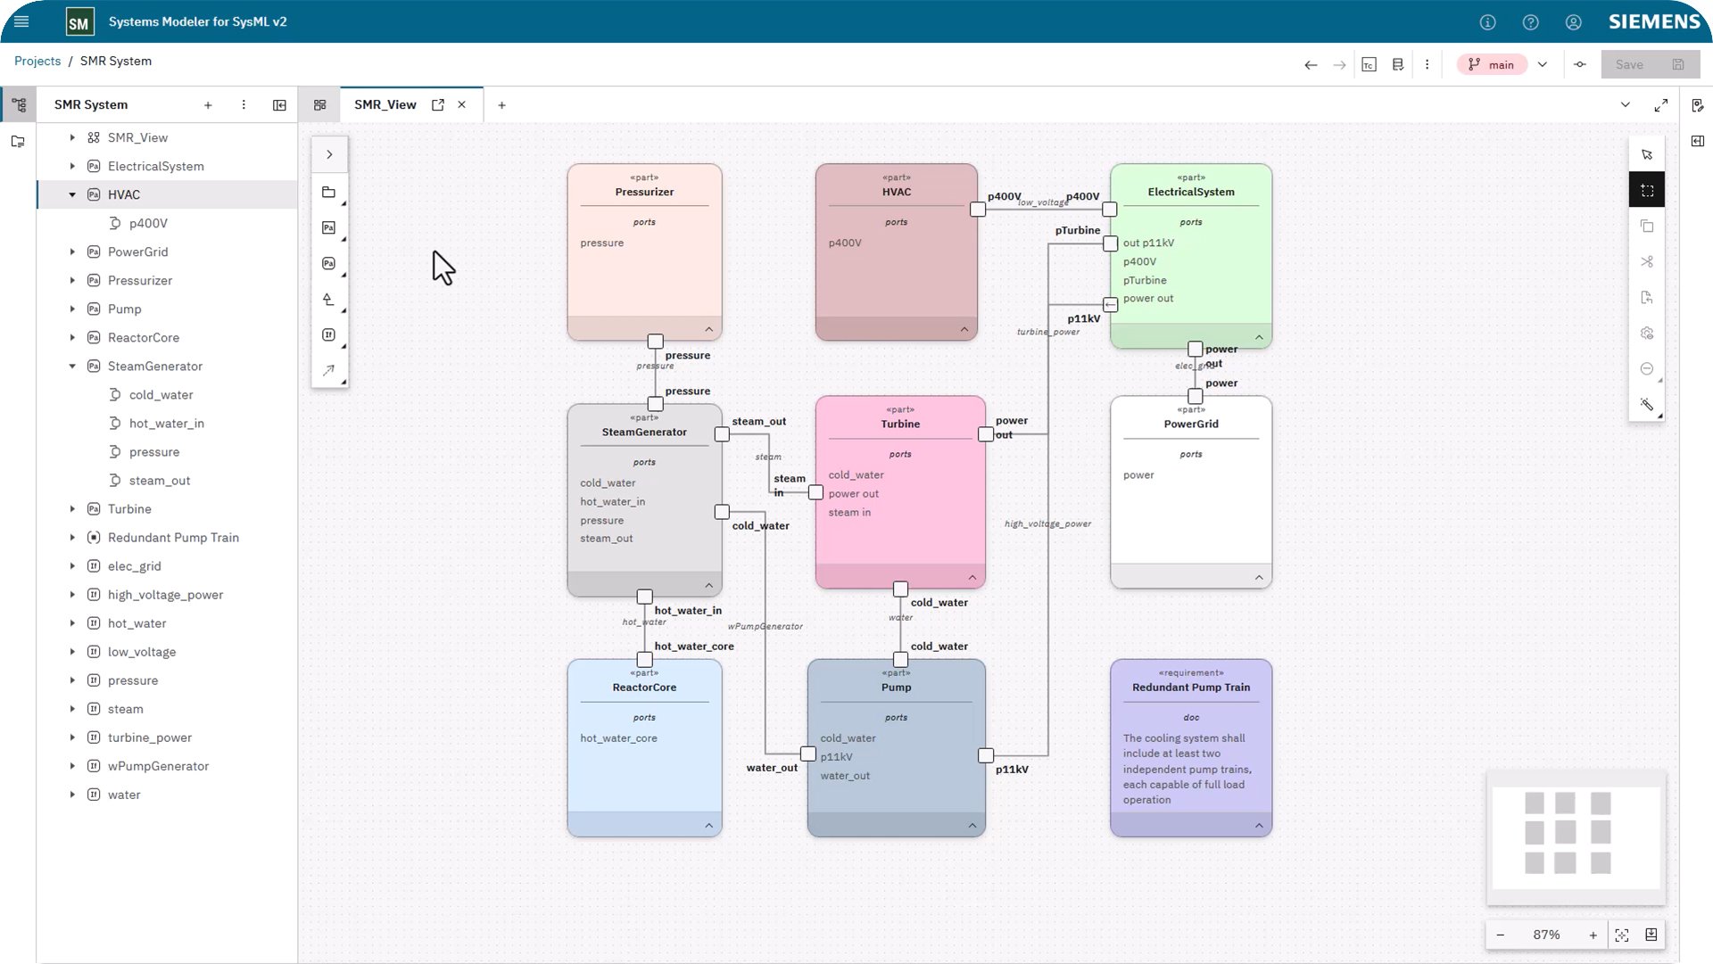Click the views grid icon beside tabs
The width and height of the screenshot is (1713, 964).
319,105
